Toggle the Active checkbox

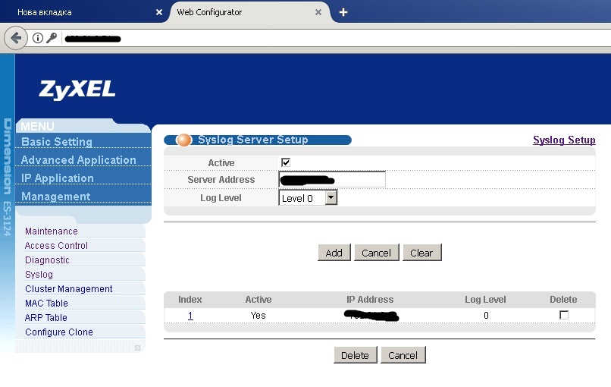286,162
